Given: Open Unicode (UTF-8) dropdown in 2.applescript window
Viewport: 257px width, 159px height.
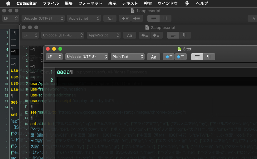Looking at the screenshot, I should coord(63,35).
